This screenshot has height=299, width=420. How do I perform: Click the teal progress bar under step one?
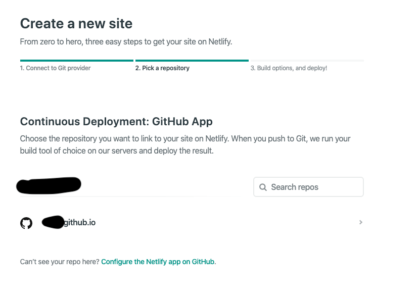[76, 60]
